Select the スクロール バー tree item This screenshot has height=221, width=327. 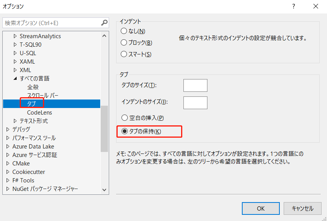(43, 95)
